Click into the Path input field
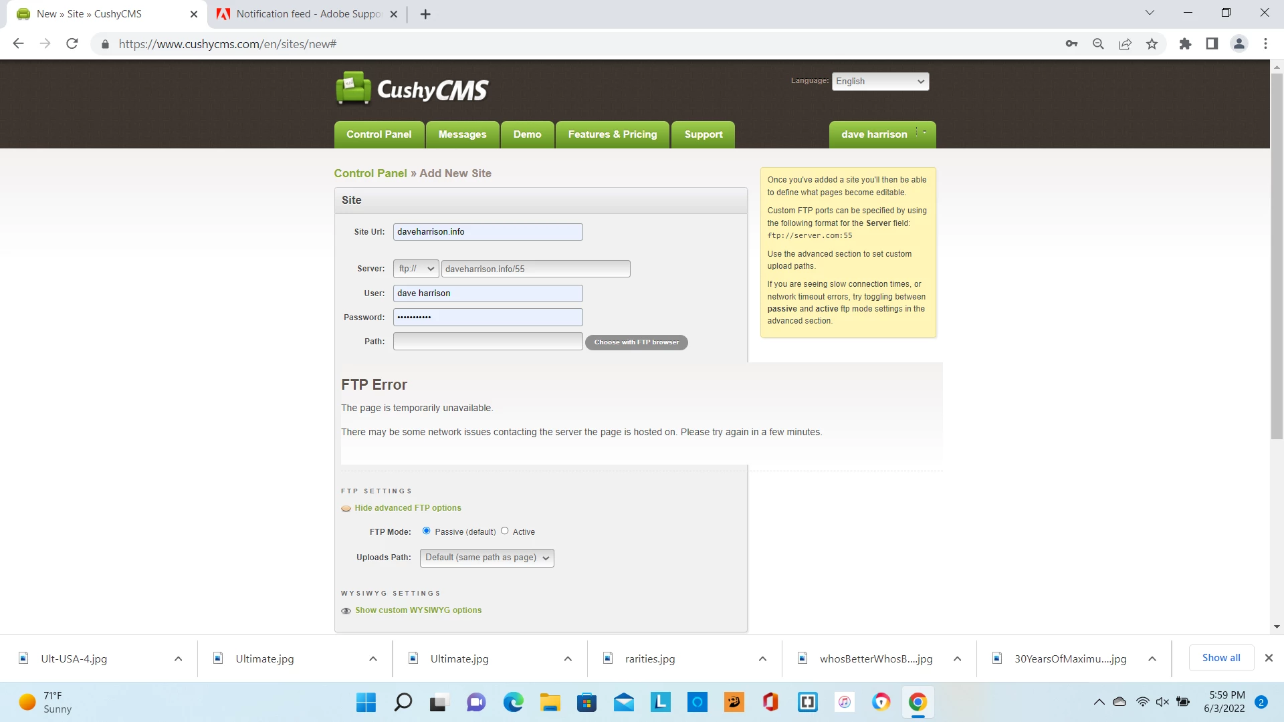The height and width of the screenshot is (722, 1284). tap(488, 342)
